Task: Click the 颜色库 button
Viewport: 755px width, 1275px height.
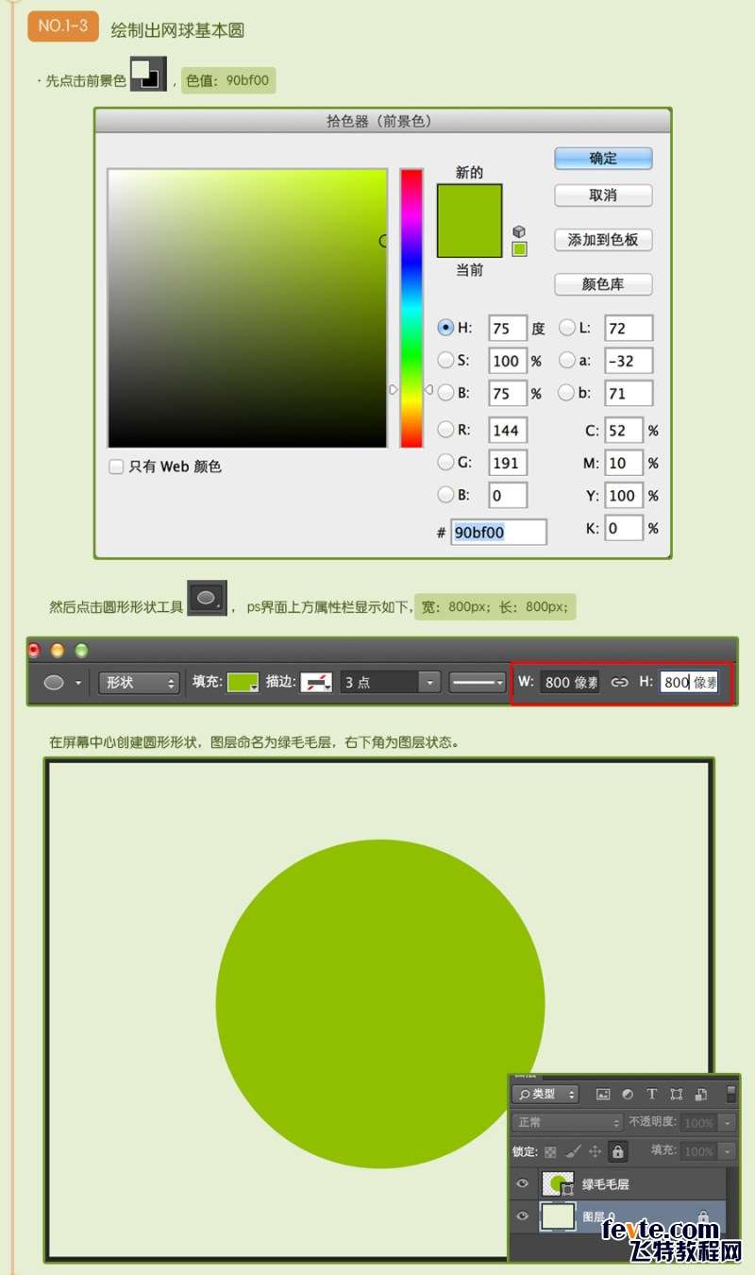Action: (603, 284)
